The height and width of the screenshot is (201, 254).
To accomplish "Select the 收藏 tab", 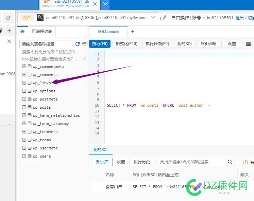I will (x=121, y=162).
